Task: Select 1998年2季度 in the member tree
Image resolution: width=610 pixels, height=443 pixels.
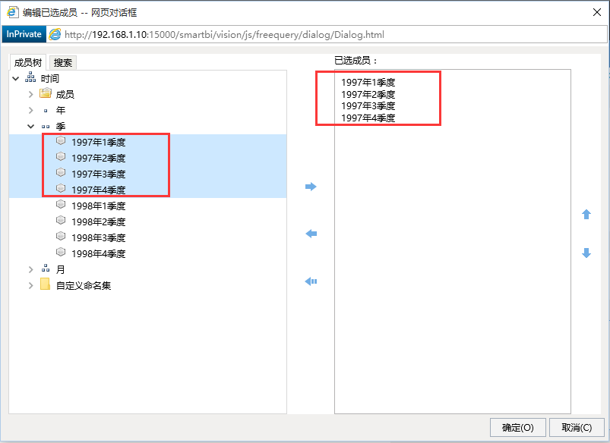Action: 99,222
